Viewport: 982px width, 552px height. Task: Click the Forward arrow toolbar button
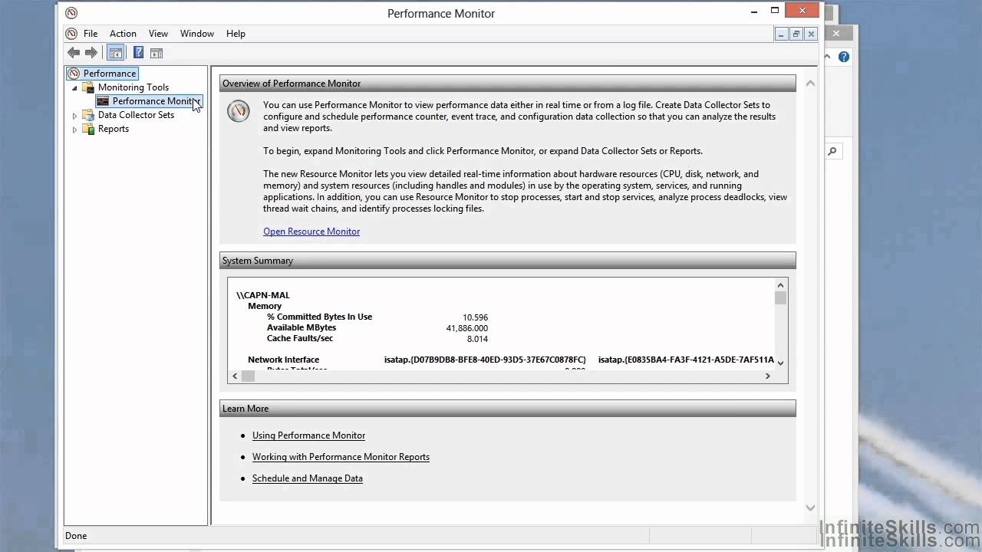point(91,53)
